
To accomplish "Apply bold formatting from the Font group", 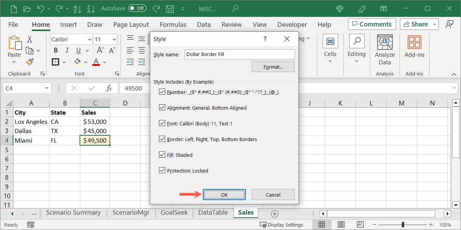I will [55, 50].
